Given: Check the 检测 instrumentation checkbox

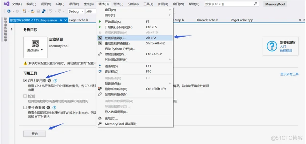Looking at the screenshot, I should [x=25, y=96].
